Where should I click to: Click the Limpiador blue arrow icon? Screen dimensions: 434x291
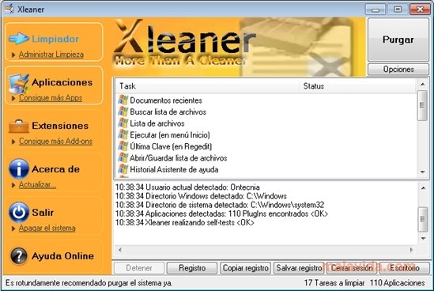(18, 39)
